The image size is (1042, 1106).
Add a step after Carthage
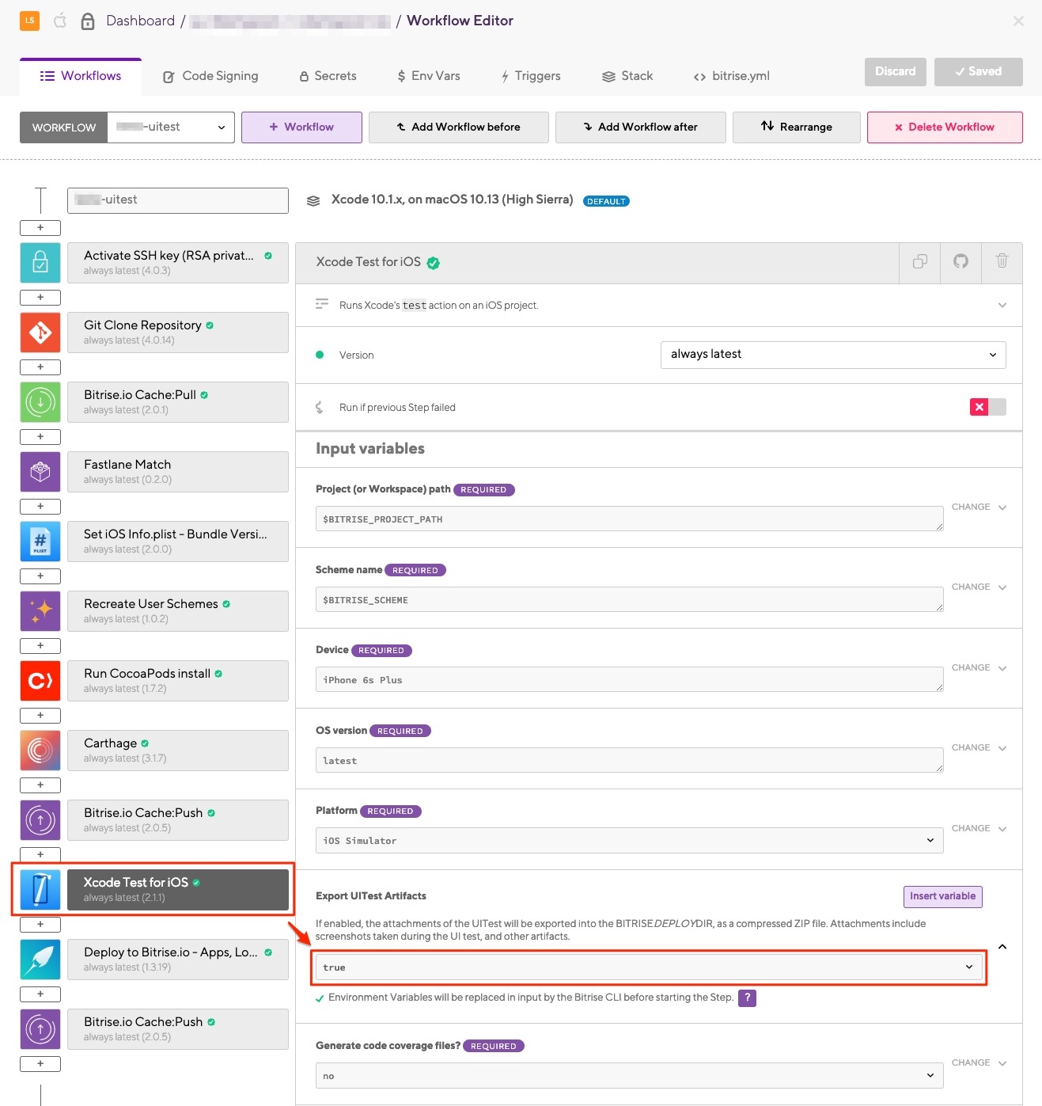click(x=40, y=785)
